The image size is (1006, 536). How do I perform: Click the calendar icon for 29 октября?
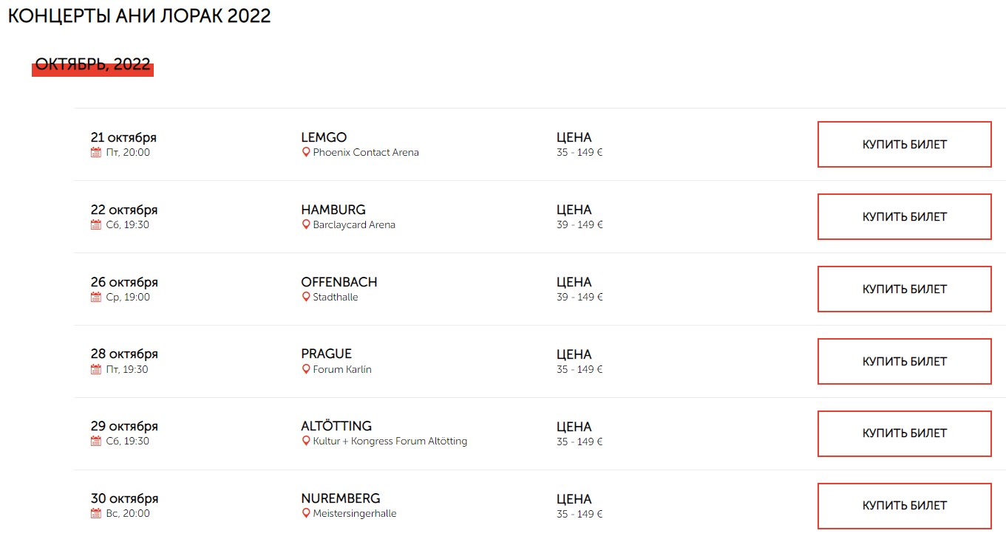click(95, 441)
